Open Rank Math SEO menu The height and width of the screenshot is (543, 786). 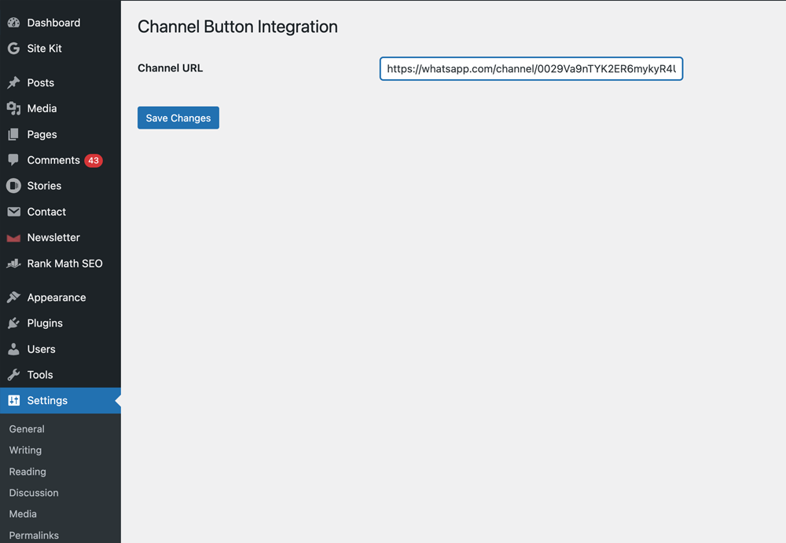[x=61, y=263]
